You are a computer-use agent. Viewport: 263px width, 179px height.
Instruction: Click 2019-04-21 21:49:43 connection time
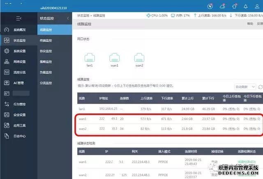click(x=193, y=162)
